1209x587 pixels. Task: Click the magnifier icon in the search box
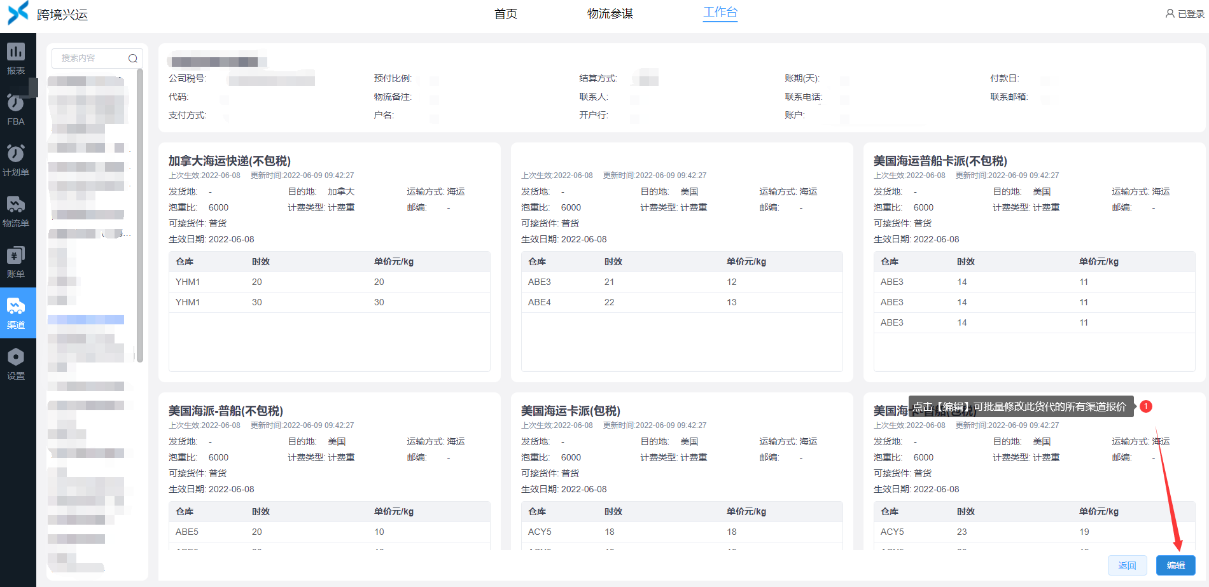132,59
